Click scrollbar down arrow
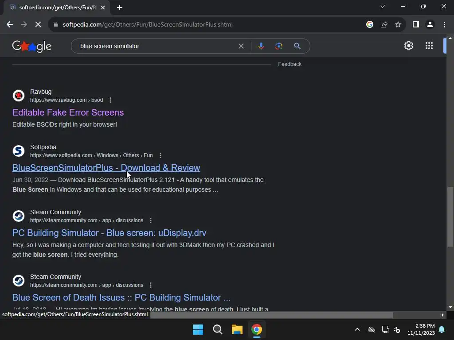The width and height of the screenshot is (454, 340). [450, 307]
